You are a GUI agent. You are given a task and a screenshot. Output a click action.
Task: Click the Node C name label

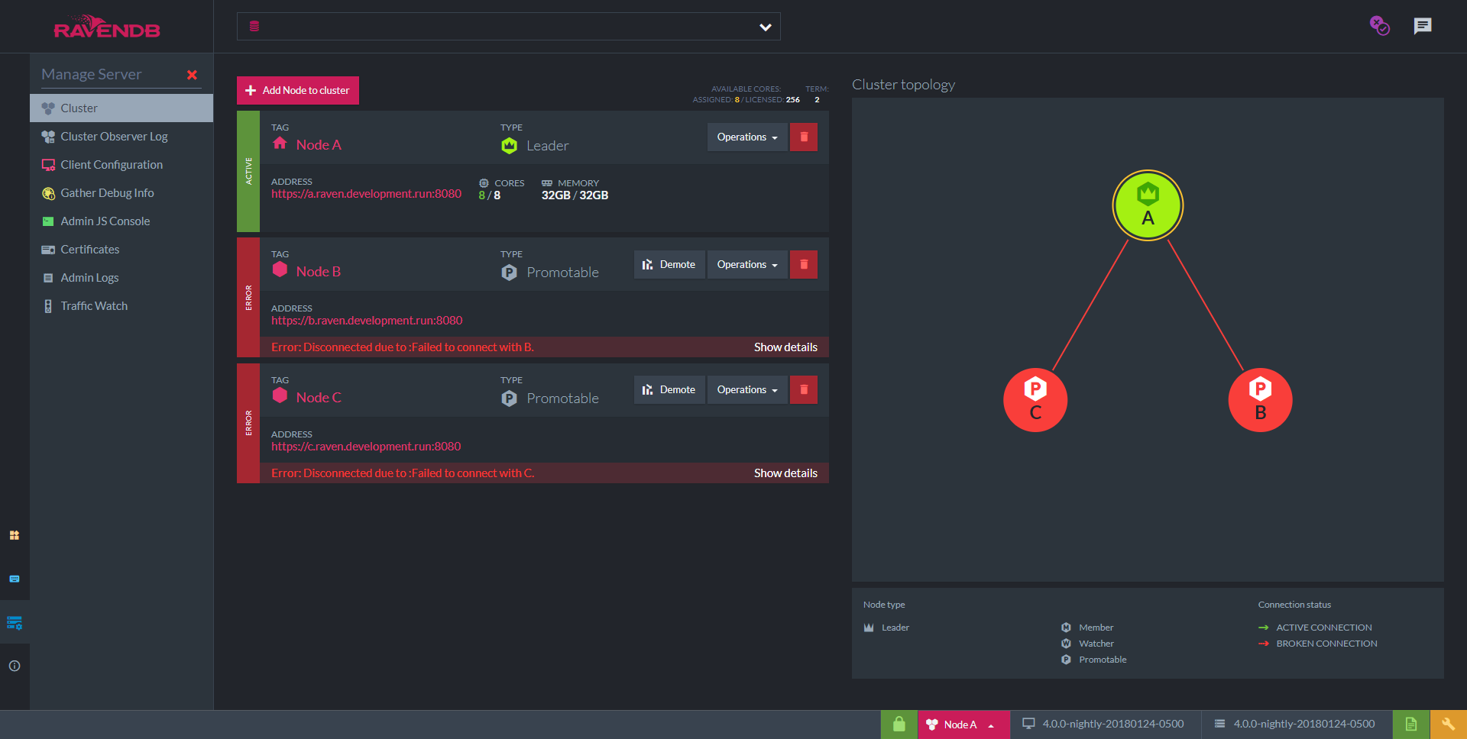click(x=319, y=398)
